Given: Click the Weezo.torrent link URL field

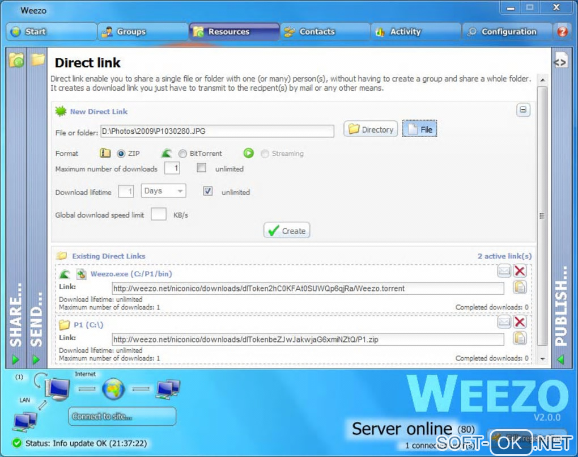Looking at the screenshot, I should [x=308, y=289].
